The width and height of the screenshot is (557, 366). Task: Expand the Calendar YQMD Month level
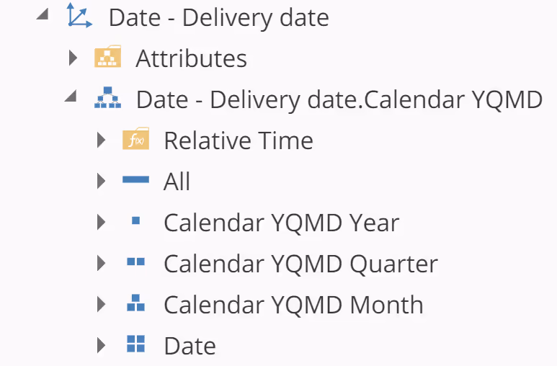101,304
